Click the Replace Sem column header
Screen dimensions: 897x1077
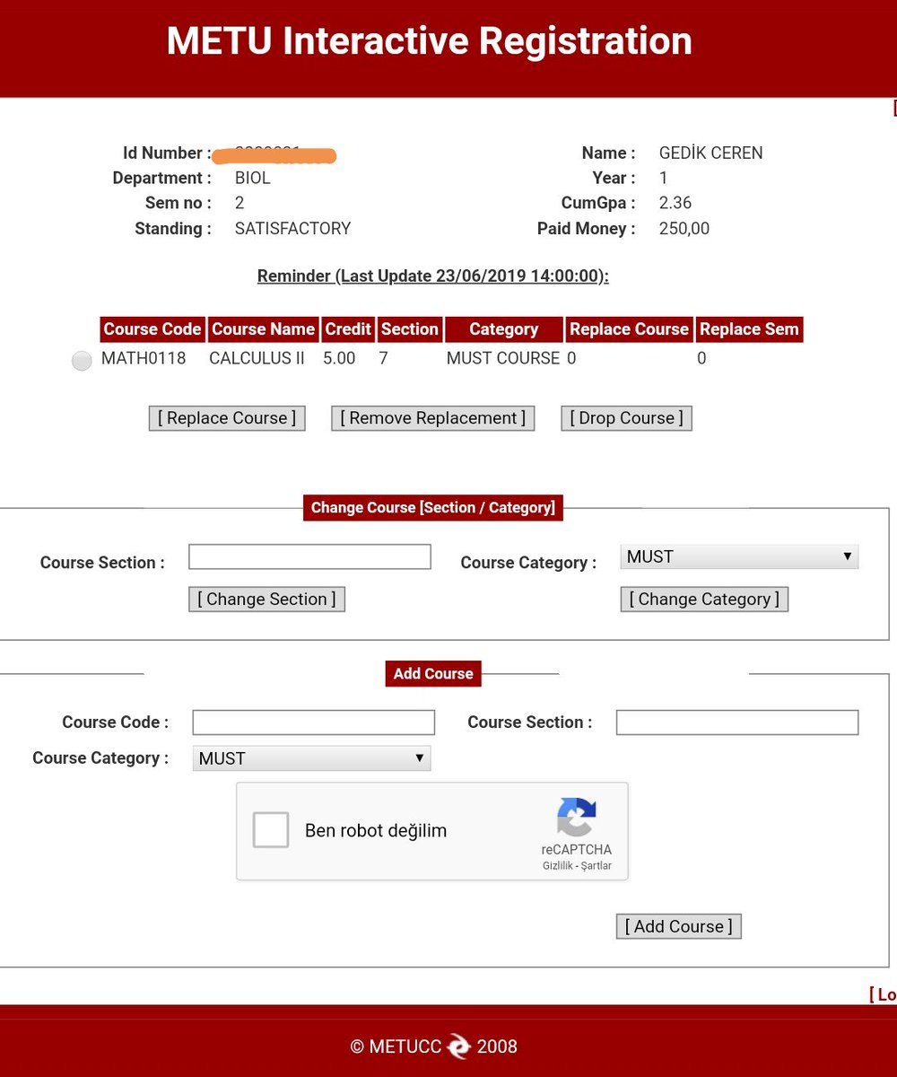tap(749, 329)
